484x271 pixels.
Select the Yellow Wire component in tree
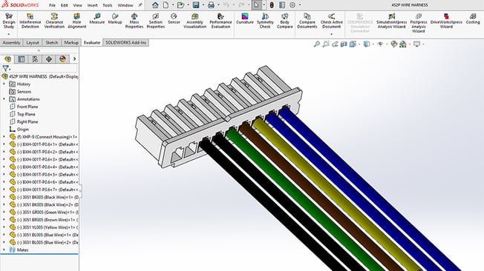pos(44,227)
